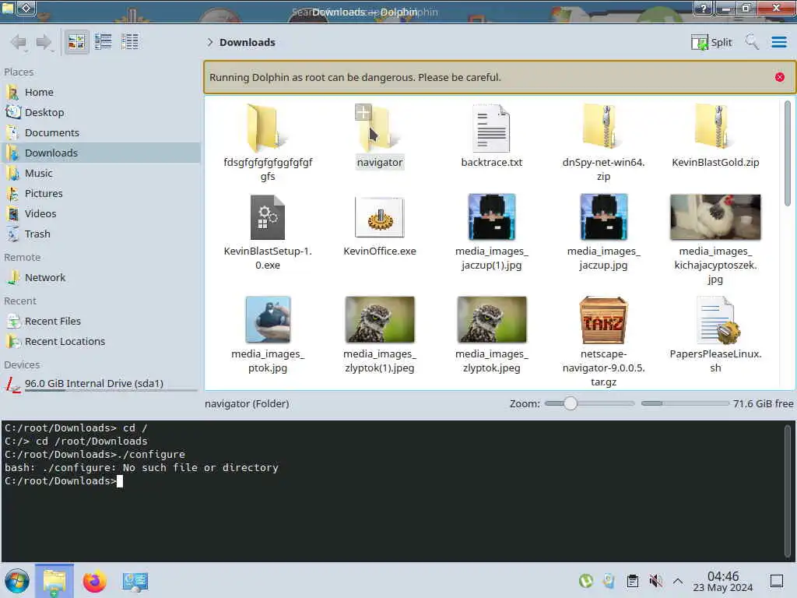Toggle selection plus marker on navigator folder

pyautogui.click(x=363, y=112)
